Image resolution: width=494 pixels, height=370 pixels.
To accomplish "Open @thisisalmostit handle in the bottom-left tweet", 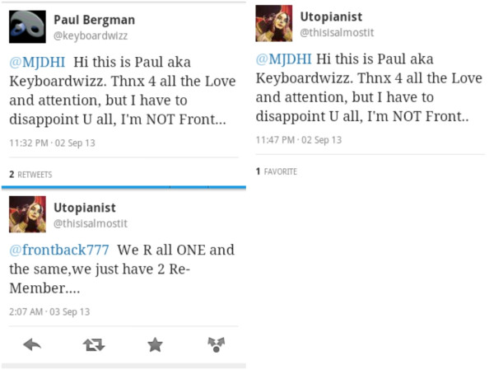I will 91,223.
